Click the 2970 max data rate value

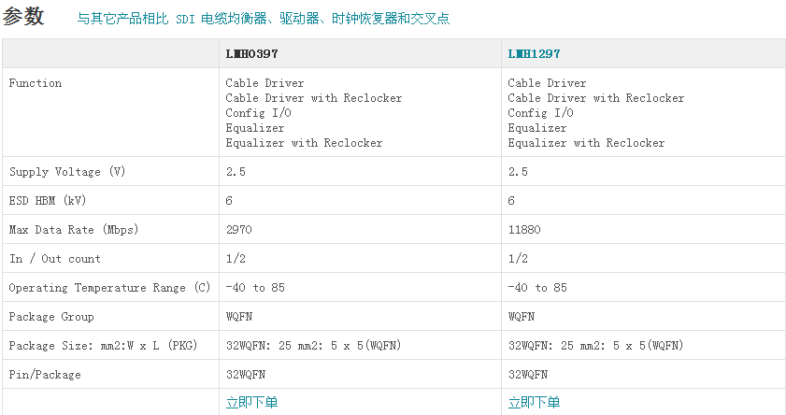[x=239, y=230]
